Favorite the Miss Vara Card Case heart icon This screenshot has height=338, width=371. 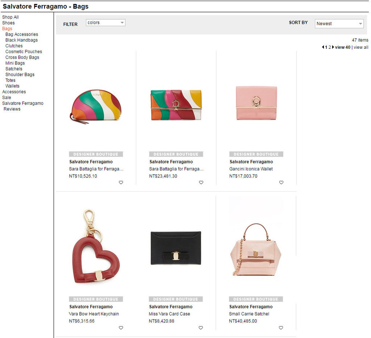point(201,328)
